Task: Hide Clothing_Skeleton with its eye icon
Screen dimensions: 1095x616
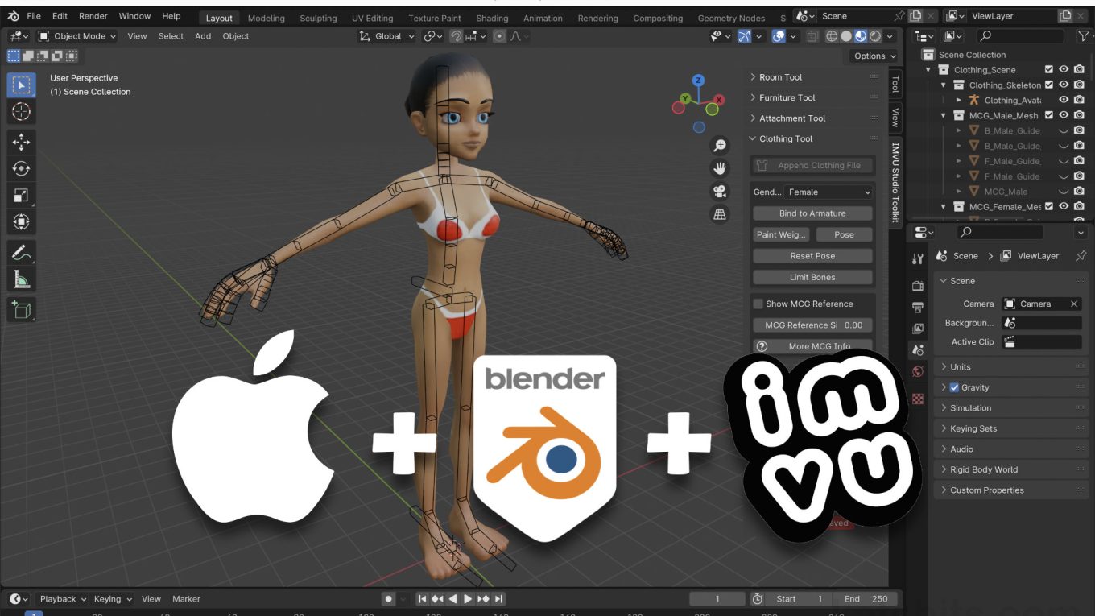Action: [x=1064, y=85]
